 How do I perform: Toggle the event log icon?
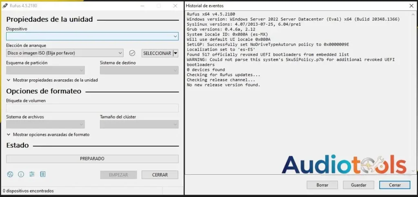point(42,174)
